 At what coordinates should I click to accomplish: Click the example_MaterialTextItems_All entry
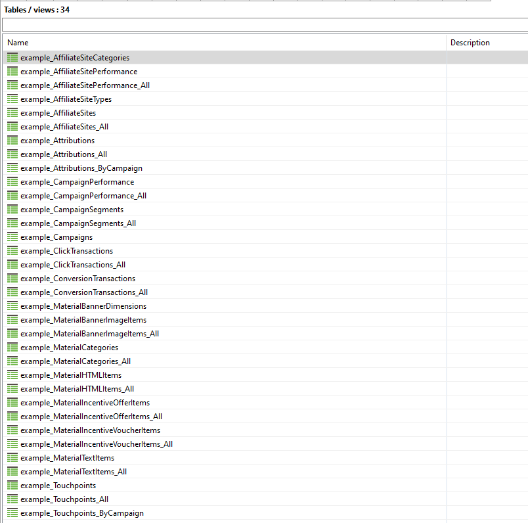coord(74,472)
